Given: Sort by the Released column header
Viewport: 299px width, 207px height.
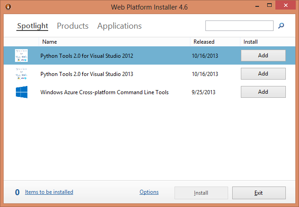Looking at the screenshot, I should tap(215, 42).
